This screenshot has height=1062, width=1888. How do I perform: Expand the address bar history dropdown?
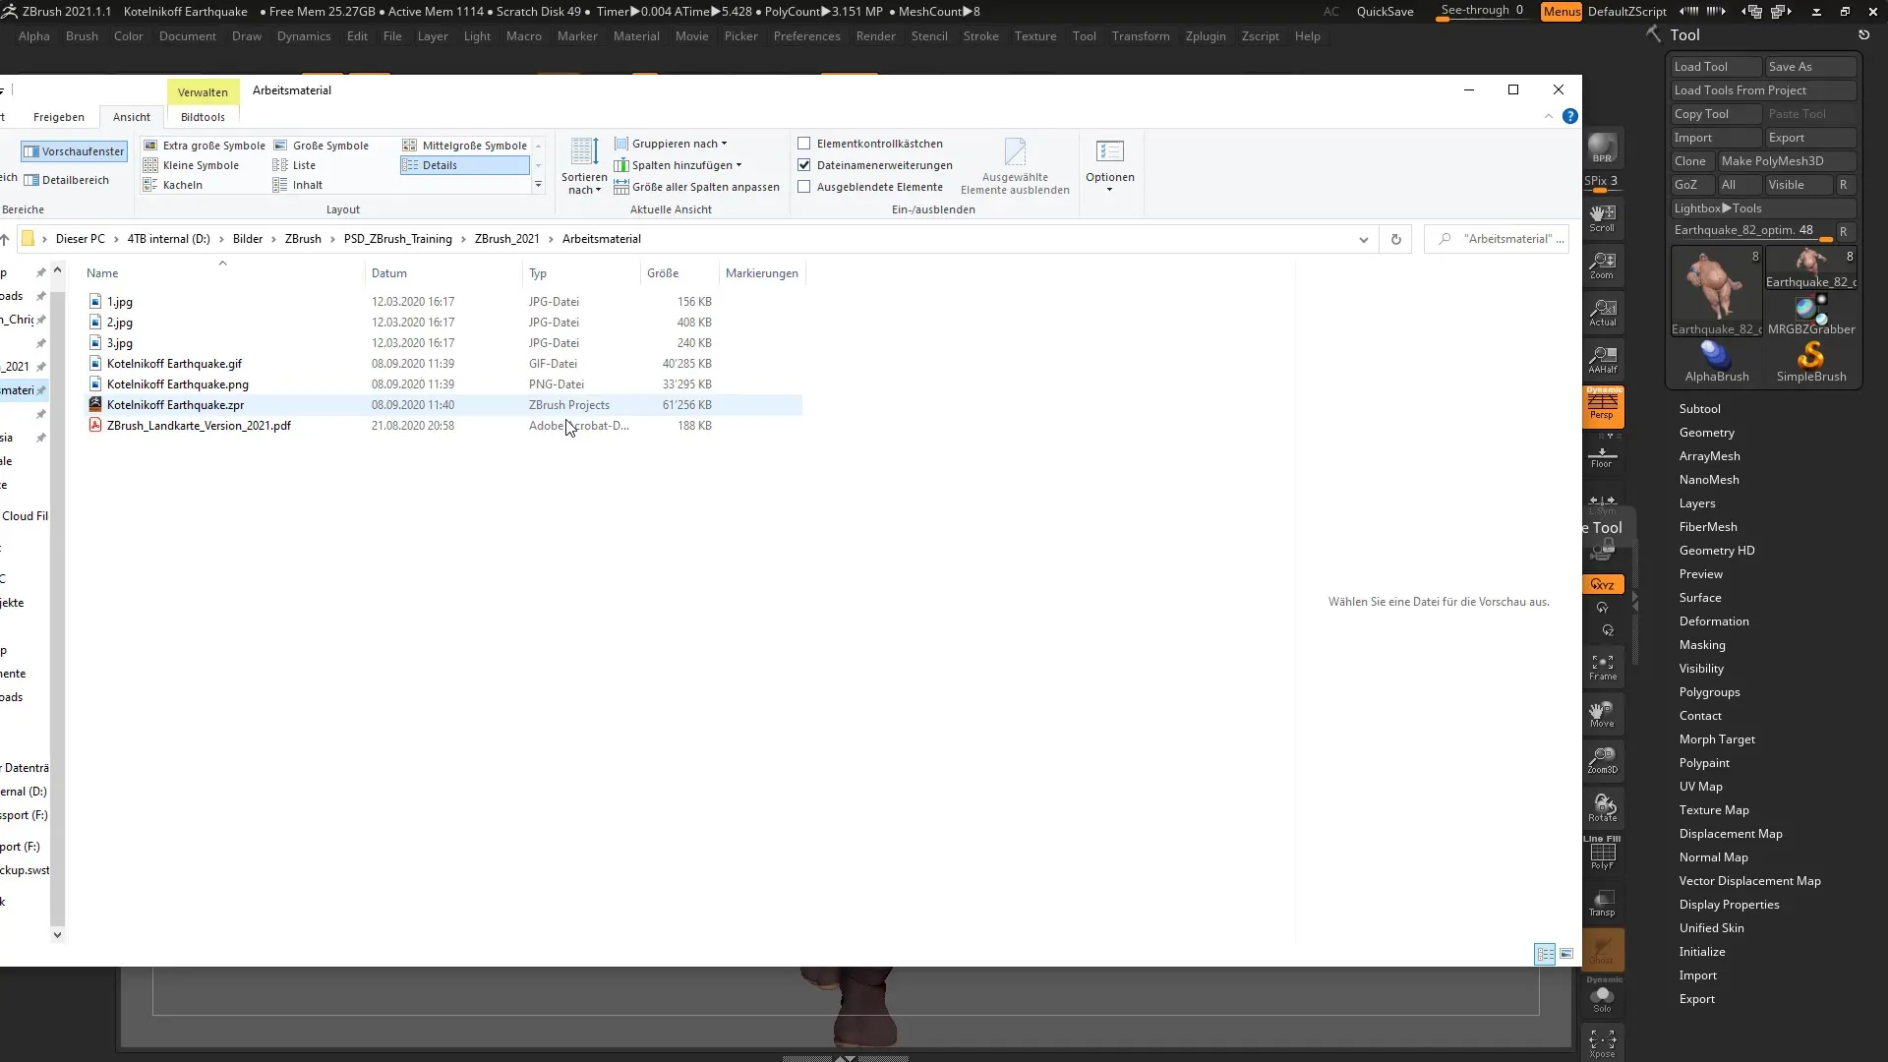coord(1363,239)
